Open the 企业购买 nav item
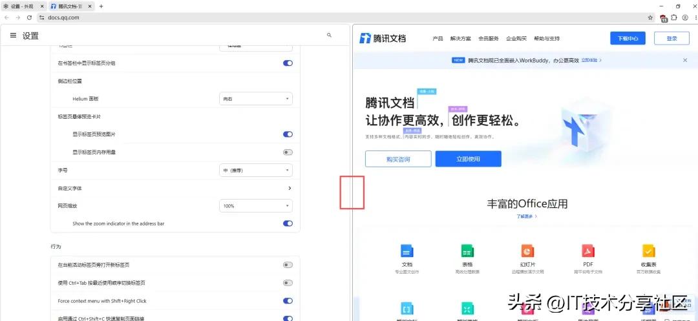The height and width of the screenshot is (321, 698). point(516,39)
